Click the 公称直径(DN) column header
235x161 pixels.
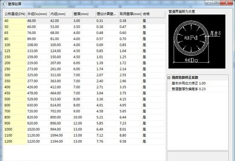(x=15, y=14)
